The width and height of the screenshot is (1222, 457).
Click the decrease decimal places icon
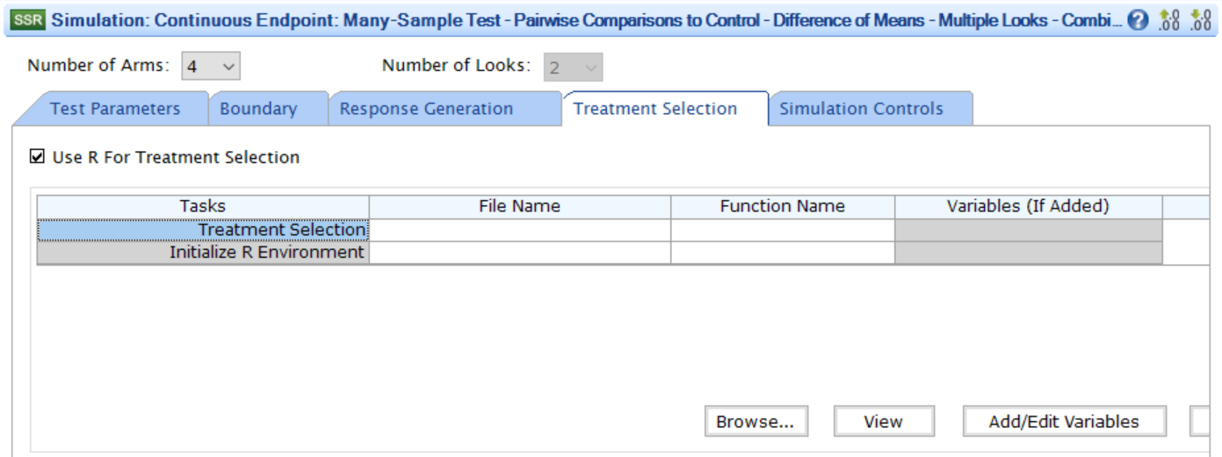tap(1201, 20)
